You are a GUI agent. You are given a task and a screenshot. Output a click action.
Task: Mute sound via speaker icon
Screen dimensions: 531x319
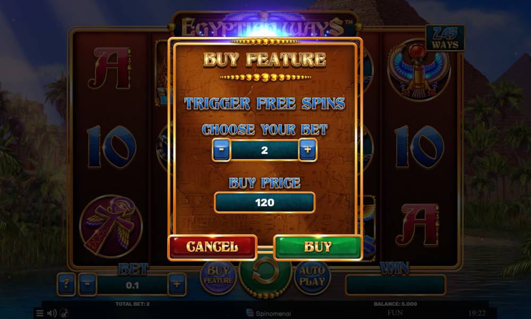pyautogui.click(x=52, y=313)
